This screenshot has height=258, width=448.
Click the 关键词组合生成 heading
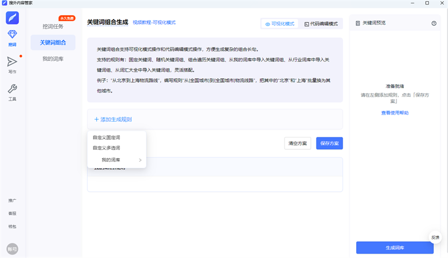[108, 22]
